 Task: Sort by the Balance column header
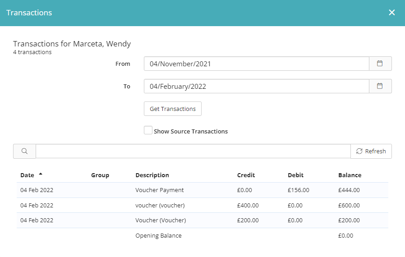(350, 175)
